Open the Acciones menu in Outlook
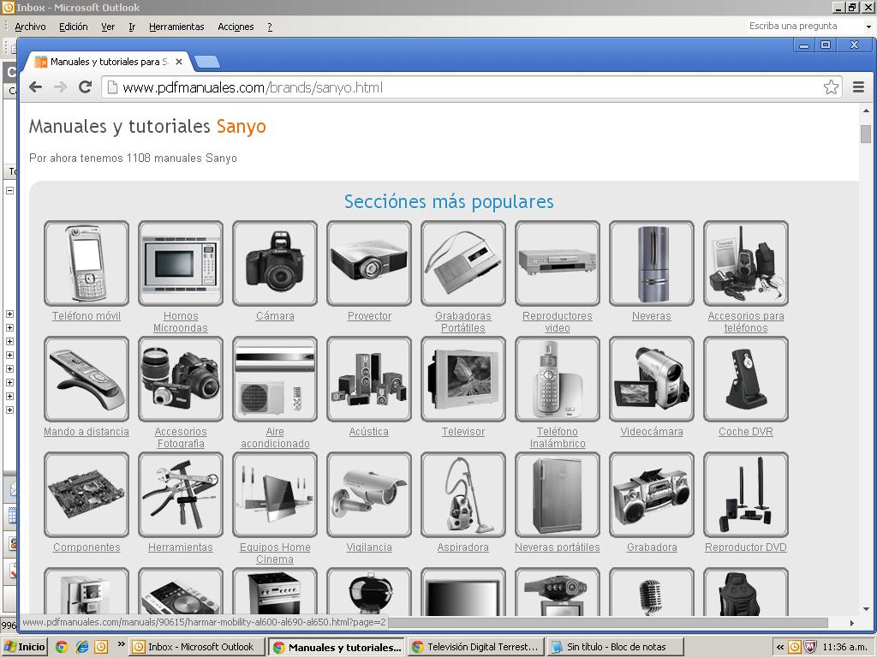This screenshot has height=658, width=877. (236, 27)
